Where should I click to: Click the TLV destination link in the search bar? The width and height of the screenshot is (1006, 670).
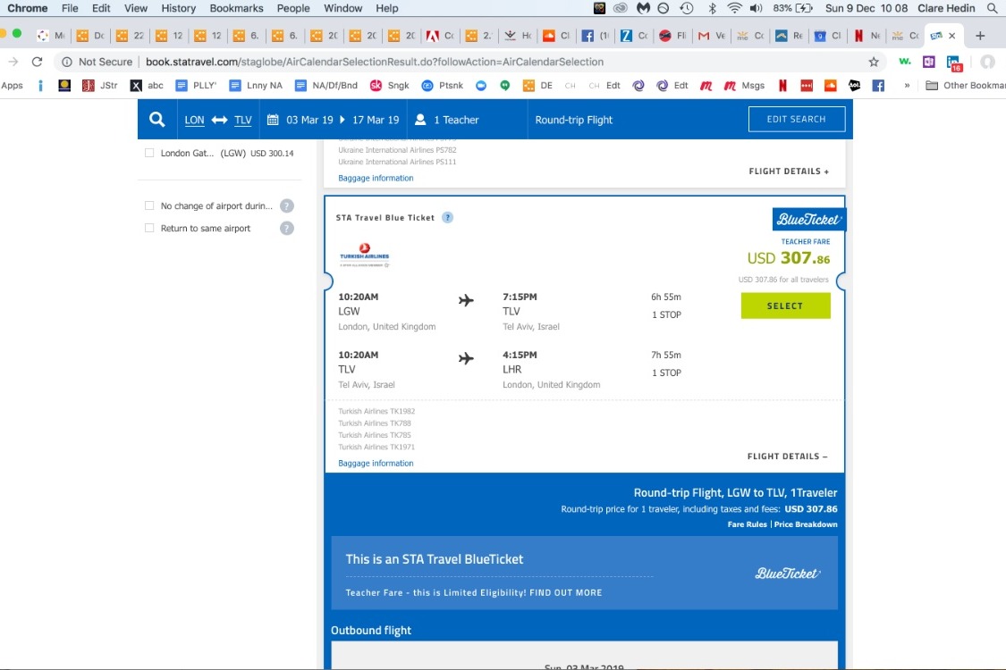coord(242,120)
